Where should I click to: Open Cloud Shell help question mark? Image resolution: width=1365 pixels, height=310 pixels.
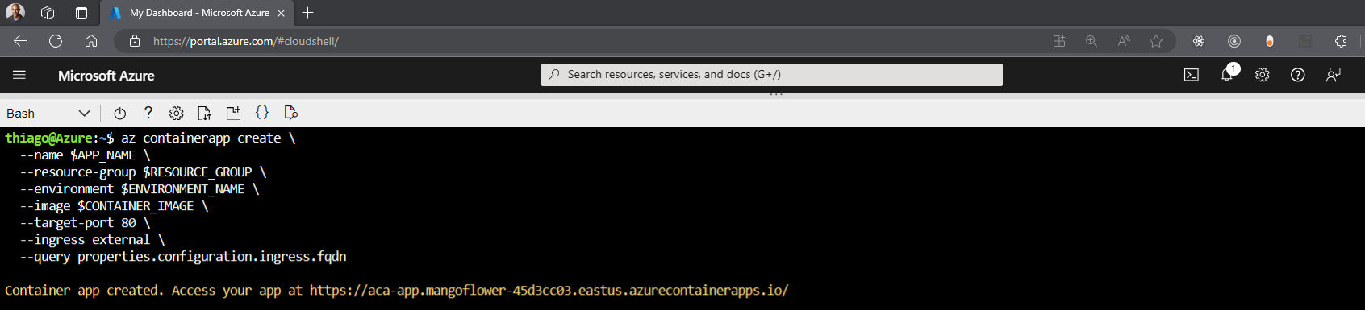(148, 113)
